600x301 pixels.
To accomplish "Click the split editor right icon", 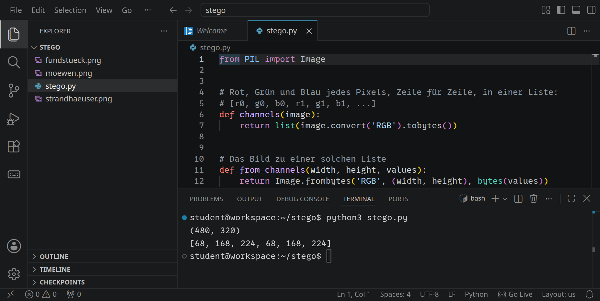I will pyautogui.click(x=571, y=31).
